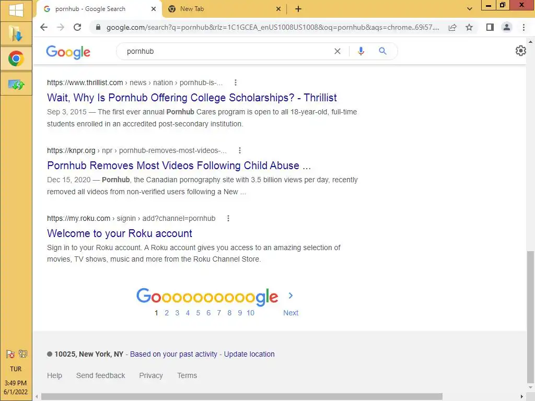Submit search with magnifier icon

pyautogui.click(x=383, y=51)
